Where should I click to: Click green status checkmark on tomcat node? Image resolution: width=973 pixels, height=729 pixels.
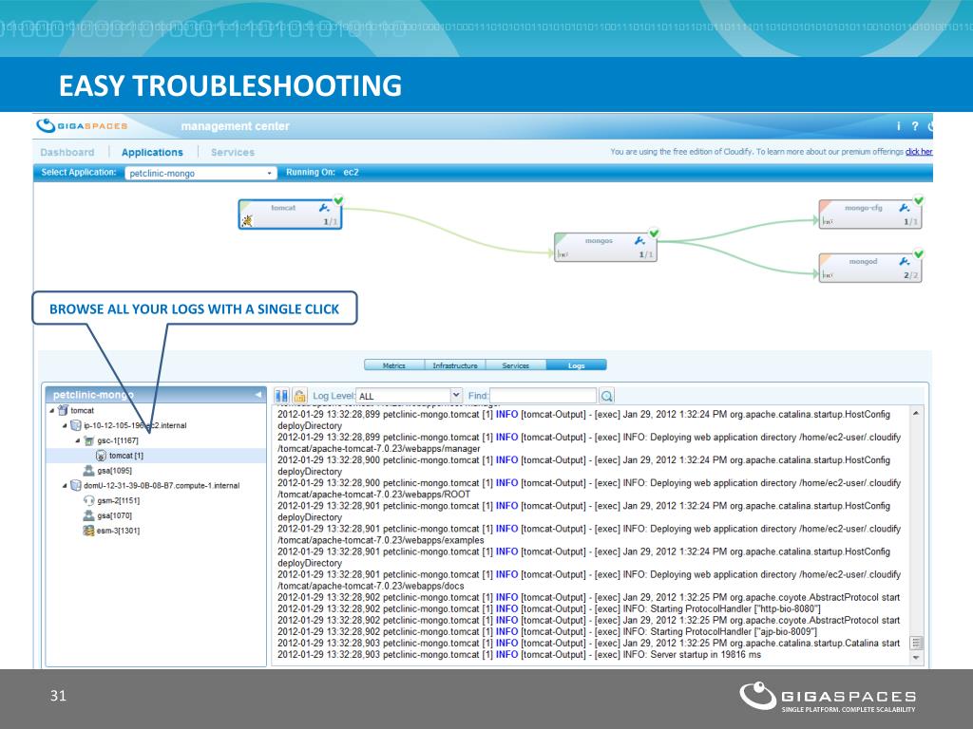click(x=339, y=200)
